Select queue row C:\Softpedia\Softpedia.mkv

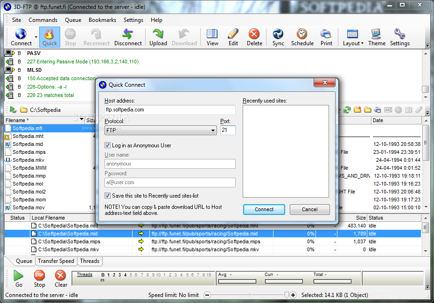click(x=213, y=250)
